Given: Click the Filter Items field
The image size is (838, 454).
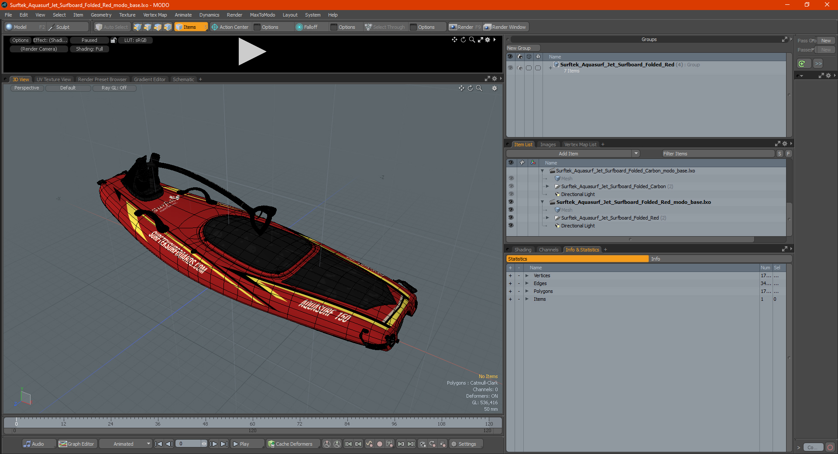Looking at the screenshot, I should click(718, 154).
